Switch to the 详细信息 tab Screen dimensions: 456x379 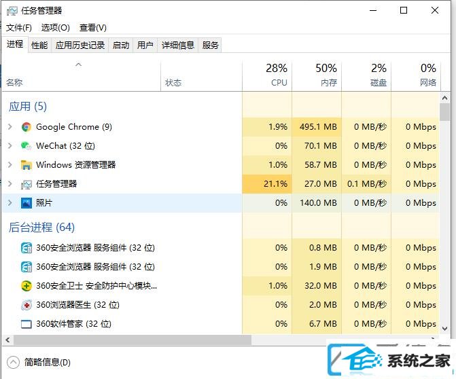(177, 46)
